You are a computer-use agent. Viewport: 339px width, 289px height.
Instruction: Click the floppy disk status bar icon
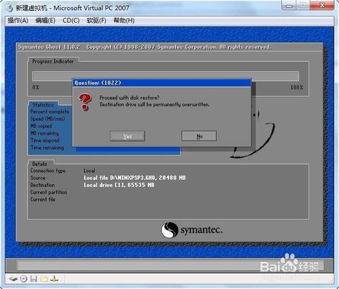pyautogui.click(x=34, y=279)
